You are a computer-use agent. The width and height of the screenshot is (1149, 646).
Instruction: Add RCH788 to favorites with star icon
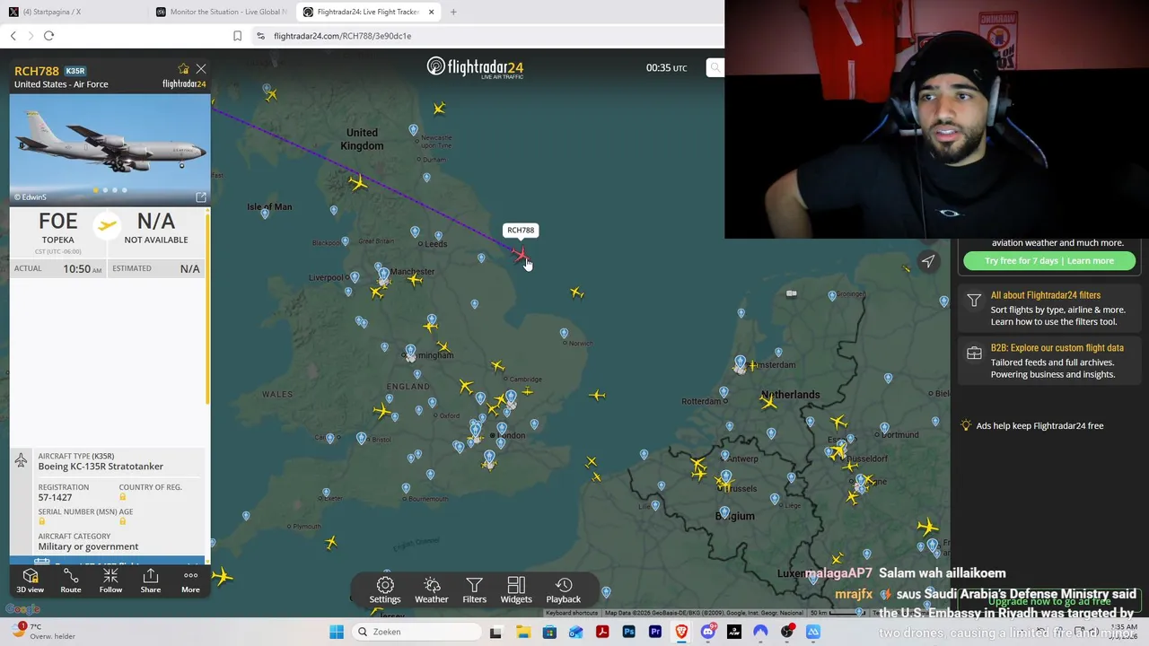(x=183, y=69)
